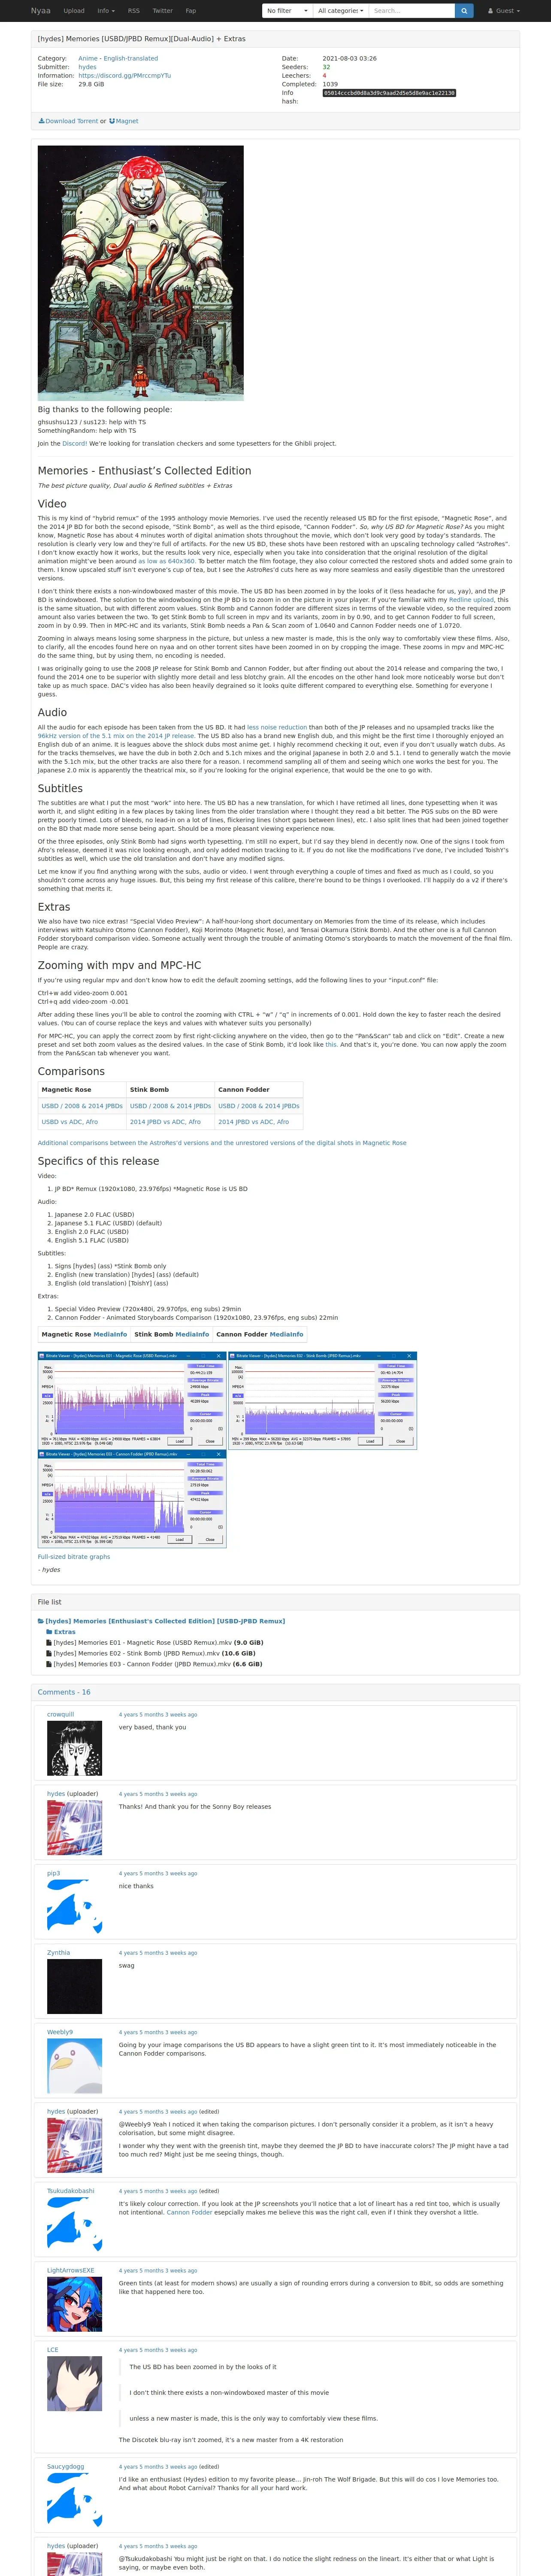Click the folder icon beside Extras
The height and width of the screenshot is (2576, 551).
[x=49, y=1632]
